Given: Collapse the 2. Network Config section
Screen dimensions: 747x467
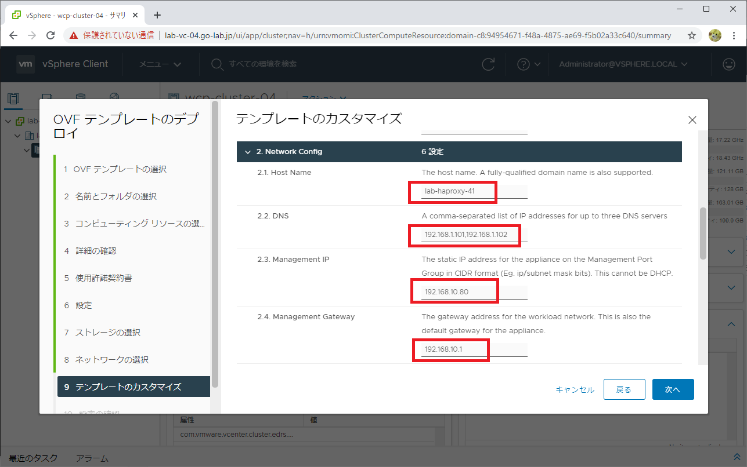Looking at the screenshot, I should pyautogui.click(x=248, y=152).
